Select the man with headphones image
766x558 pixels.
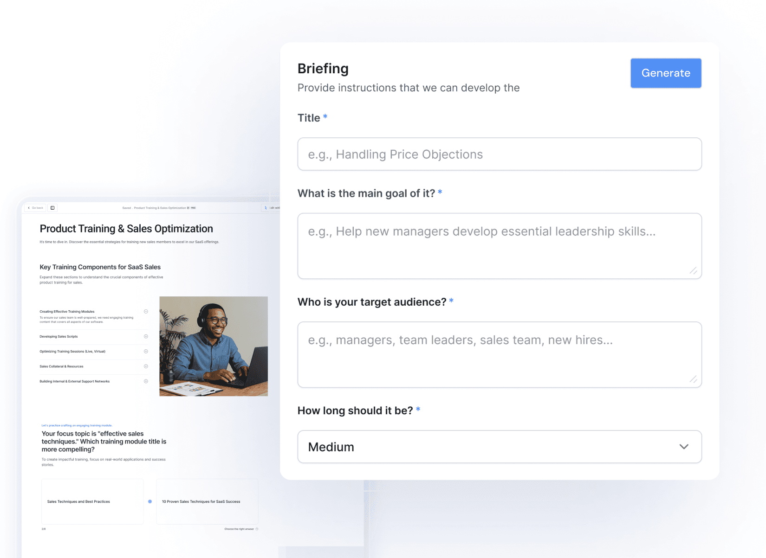(214, 346)
